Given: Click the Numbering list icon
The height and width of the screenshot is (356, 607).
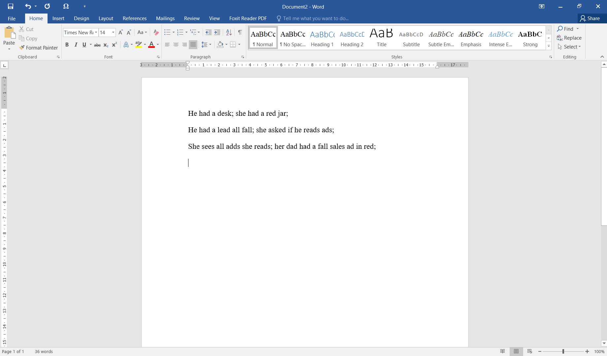Looking at the screenshot, I should 180,32.
